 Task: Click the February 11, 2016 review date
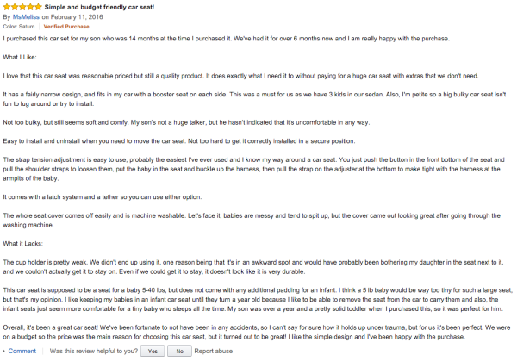pyautogui.click(x=77, y=17)
